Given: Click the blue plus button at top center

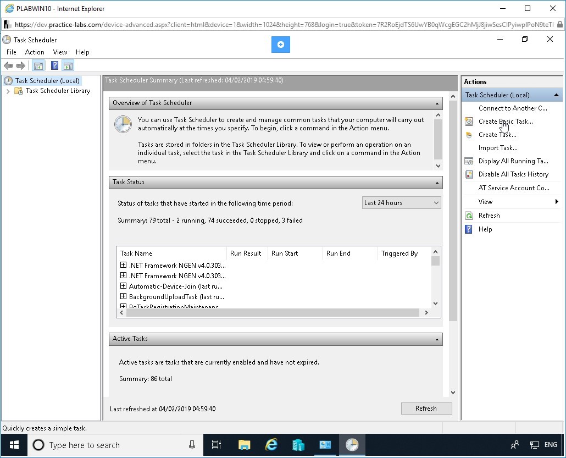Looking at the screenshot, I should click(280, 45).
